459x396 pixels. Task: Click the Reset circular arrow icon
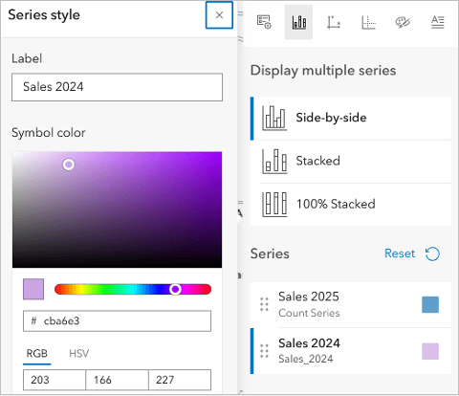click(432, 253)
